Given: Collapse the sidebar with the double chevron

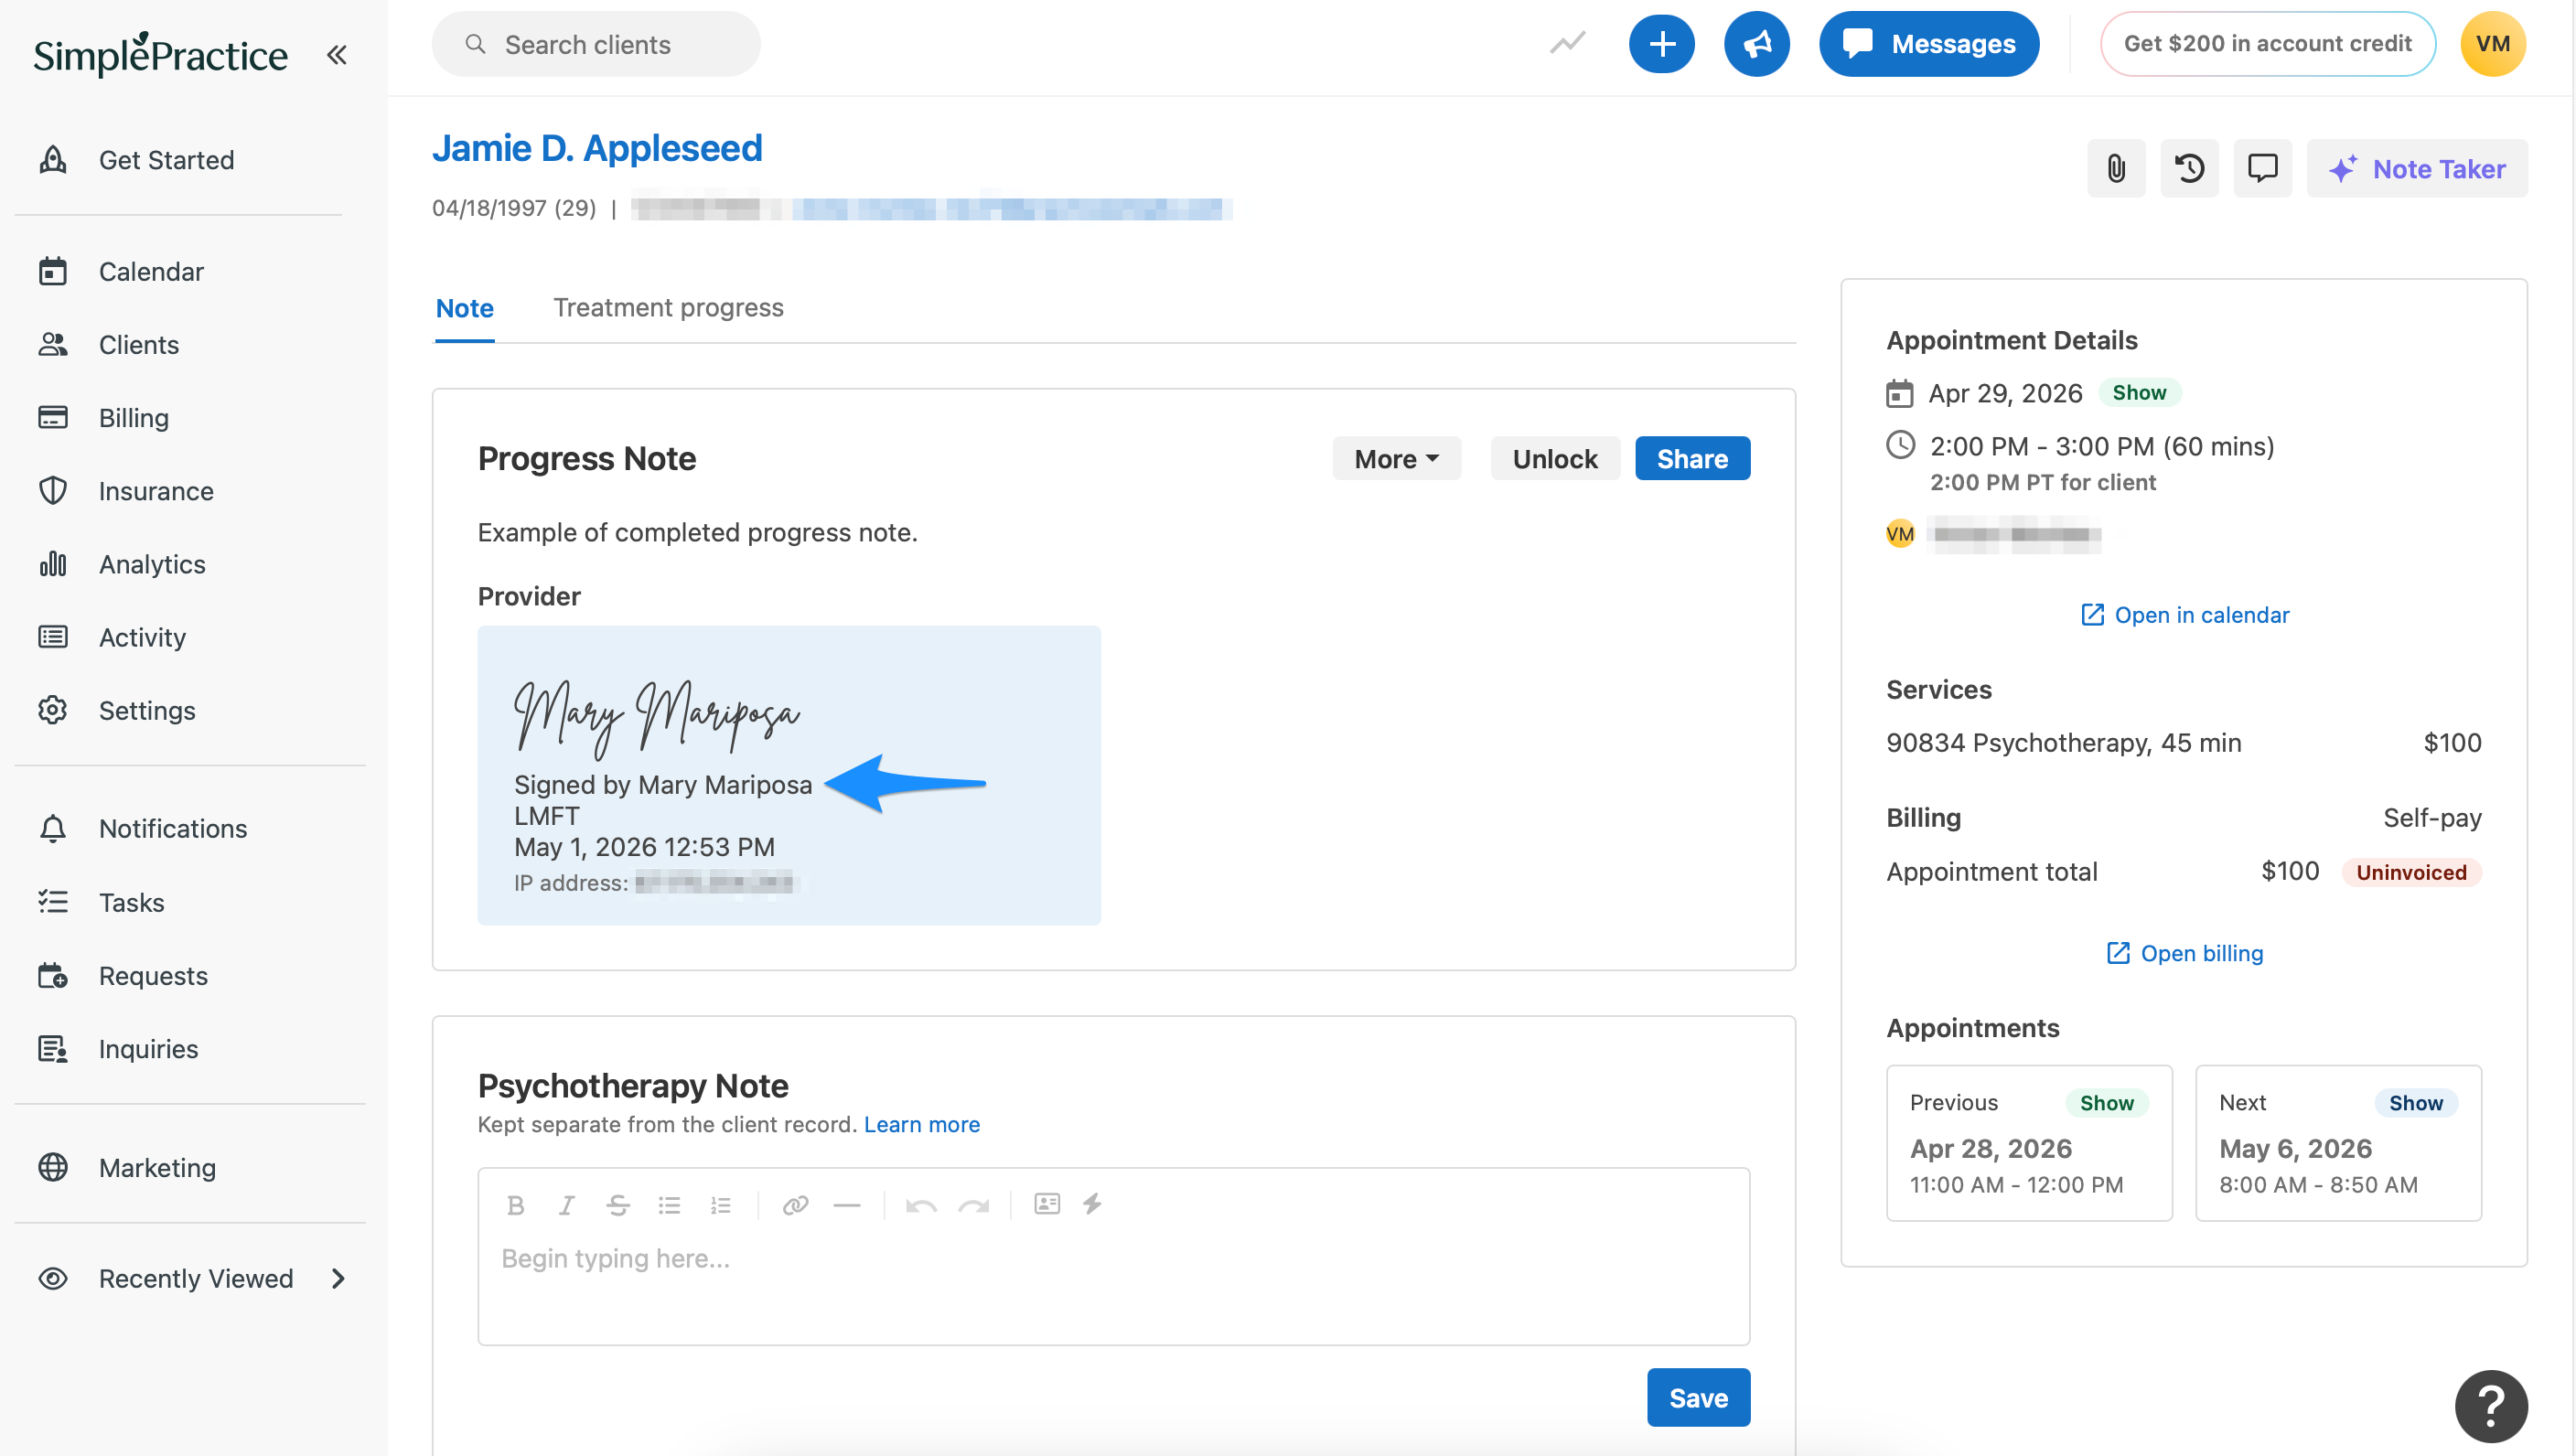Looking at the screenshot, I should point(337,54).
